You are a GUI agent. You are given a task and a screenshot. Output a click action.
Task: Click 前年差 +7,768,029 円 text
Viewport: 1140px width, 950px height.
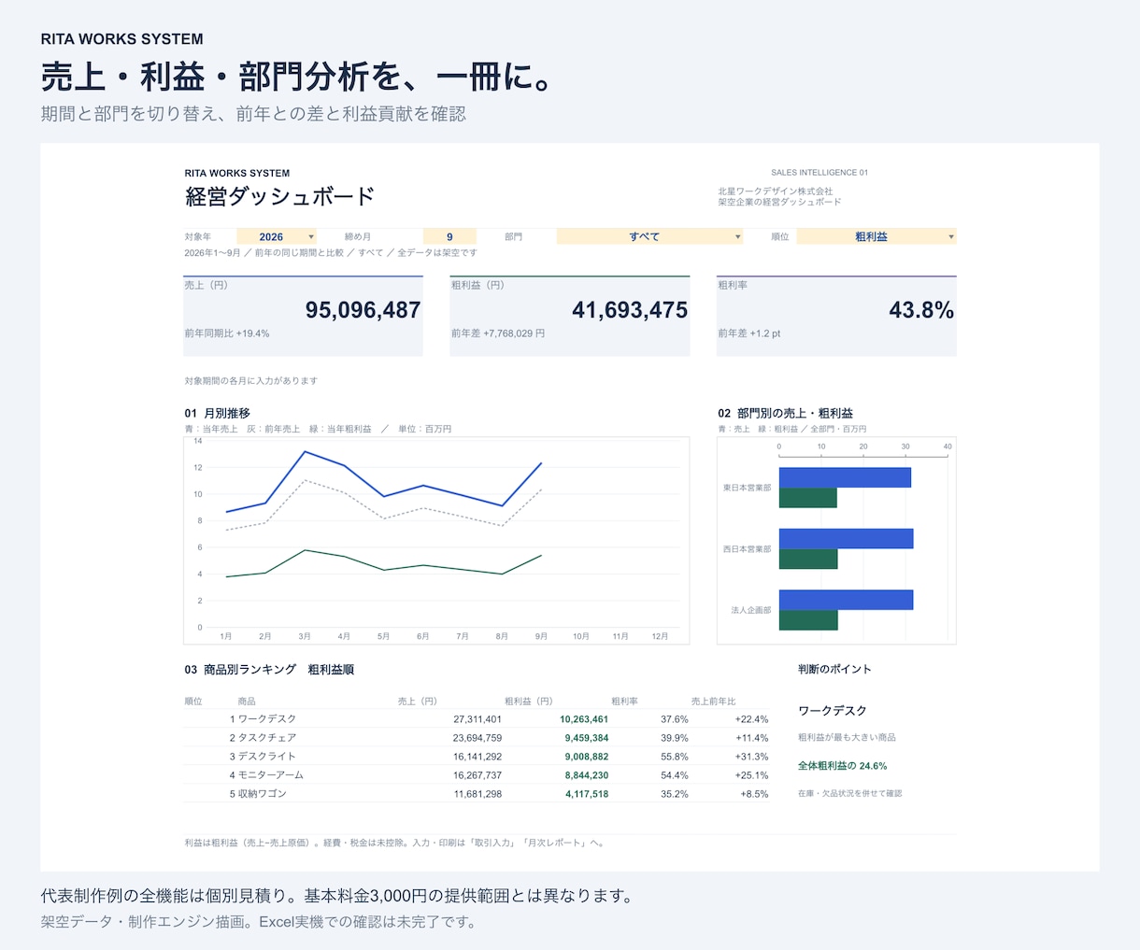pyautogui.click(x=498, y=333)
